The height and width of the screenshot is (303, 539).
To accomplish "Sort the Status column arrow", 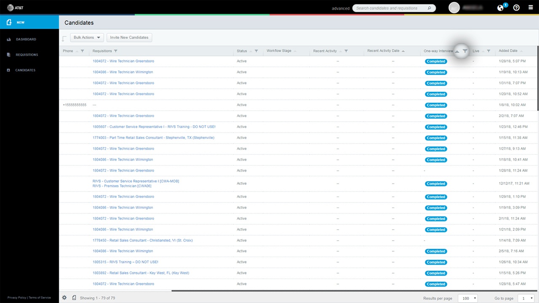I will [251, 51].
